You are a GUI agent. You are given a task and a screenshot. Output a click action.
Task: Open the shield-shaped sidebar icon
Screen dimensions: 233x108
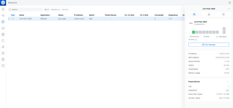pos(3,41)
